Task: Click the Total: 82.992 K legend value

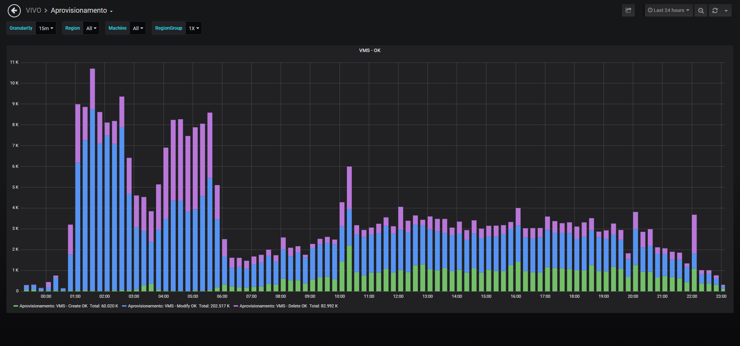Action: click(x=324, y=306)
